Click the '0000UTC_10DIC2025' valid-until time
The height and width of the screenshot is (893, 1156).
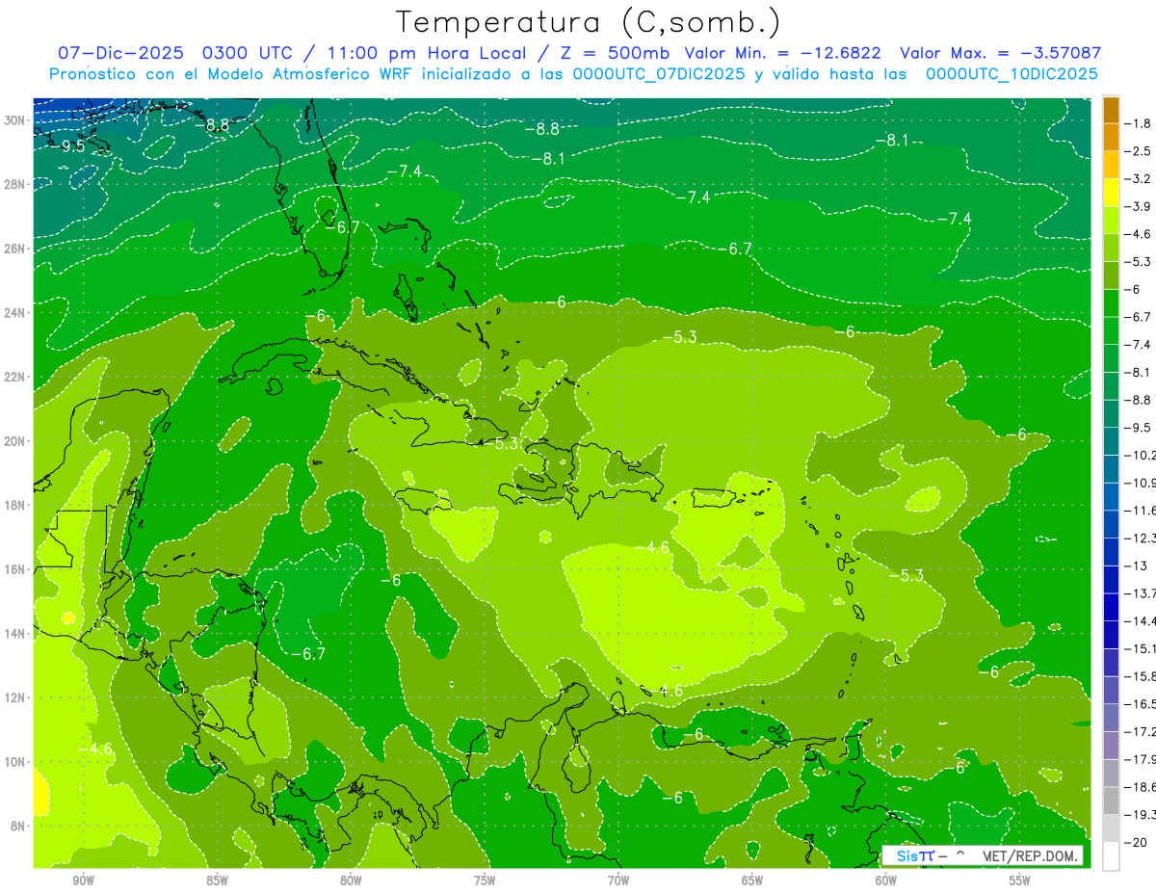(1011, 74)
